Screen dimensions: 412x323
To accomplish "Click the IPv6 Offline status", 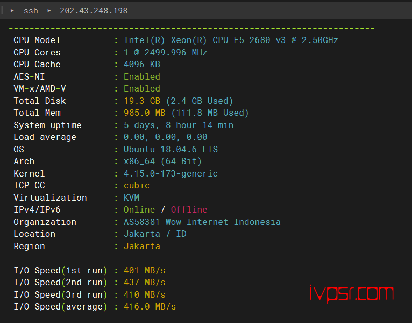I will point(189,209).
